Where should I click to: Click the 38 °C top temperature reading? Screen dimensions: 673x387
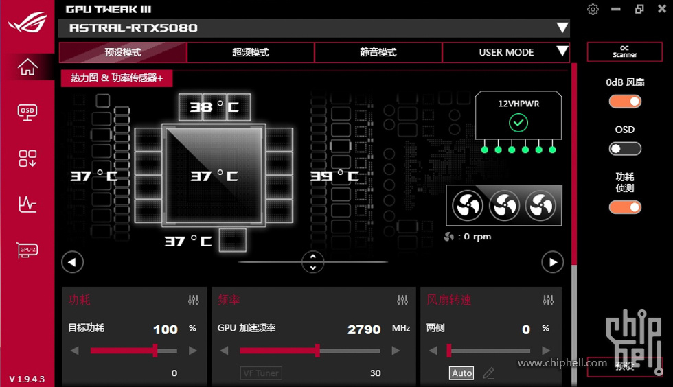pos(214,107)
